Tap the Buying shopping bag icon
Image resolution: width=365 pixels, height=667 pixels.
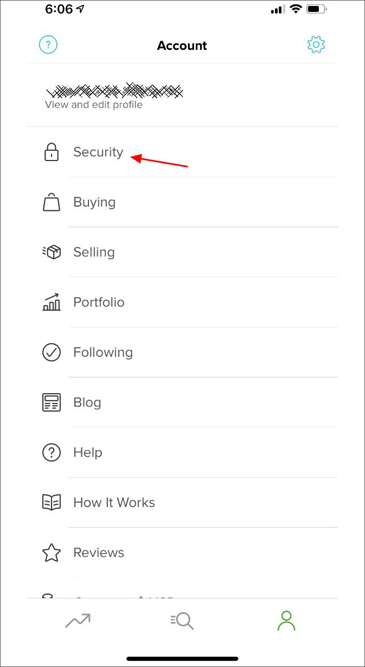(52, 202)
